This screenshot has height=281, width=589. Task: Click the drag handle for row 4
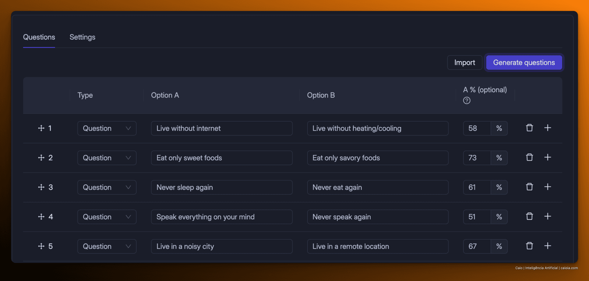coord(41,217)
